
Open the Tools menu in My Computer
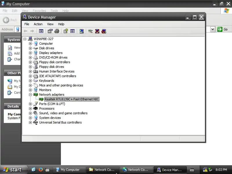click(54, 11)
